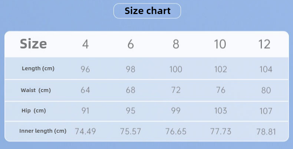
Task: Pick the size 10 column header
Action: pos(220,44)
